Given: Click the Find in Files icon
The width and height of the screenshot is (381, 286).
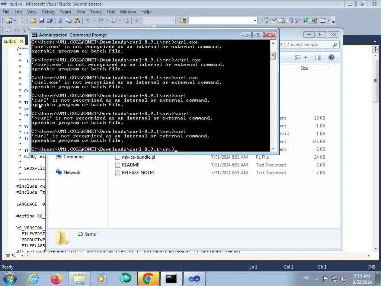Looking at the screenshot, I should tap(183, 21).
